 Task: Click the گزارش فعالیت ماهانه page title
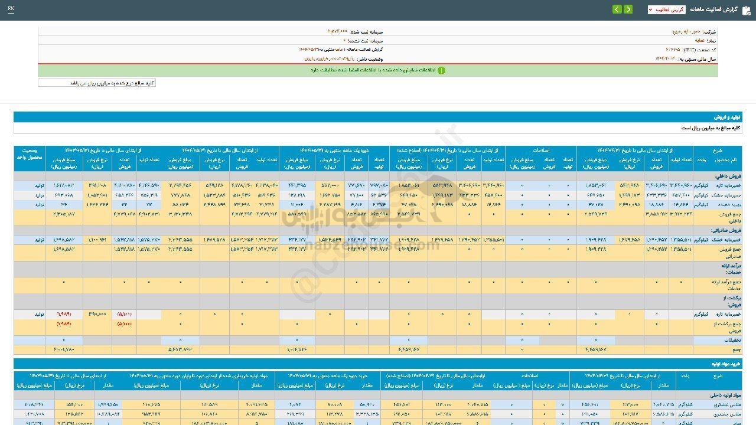tap(714, 9)
